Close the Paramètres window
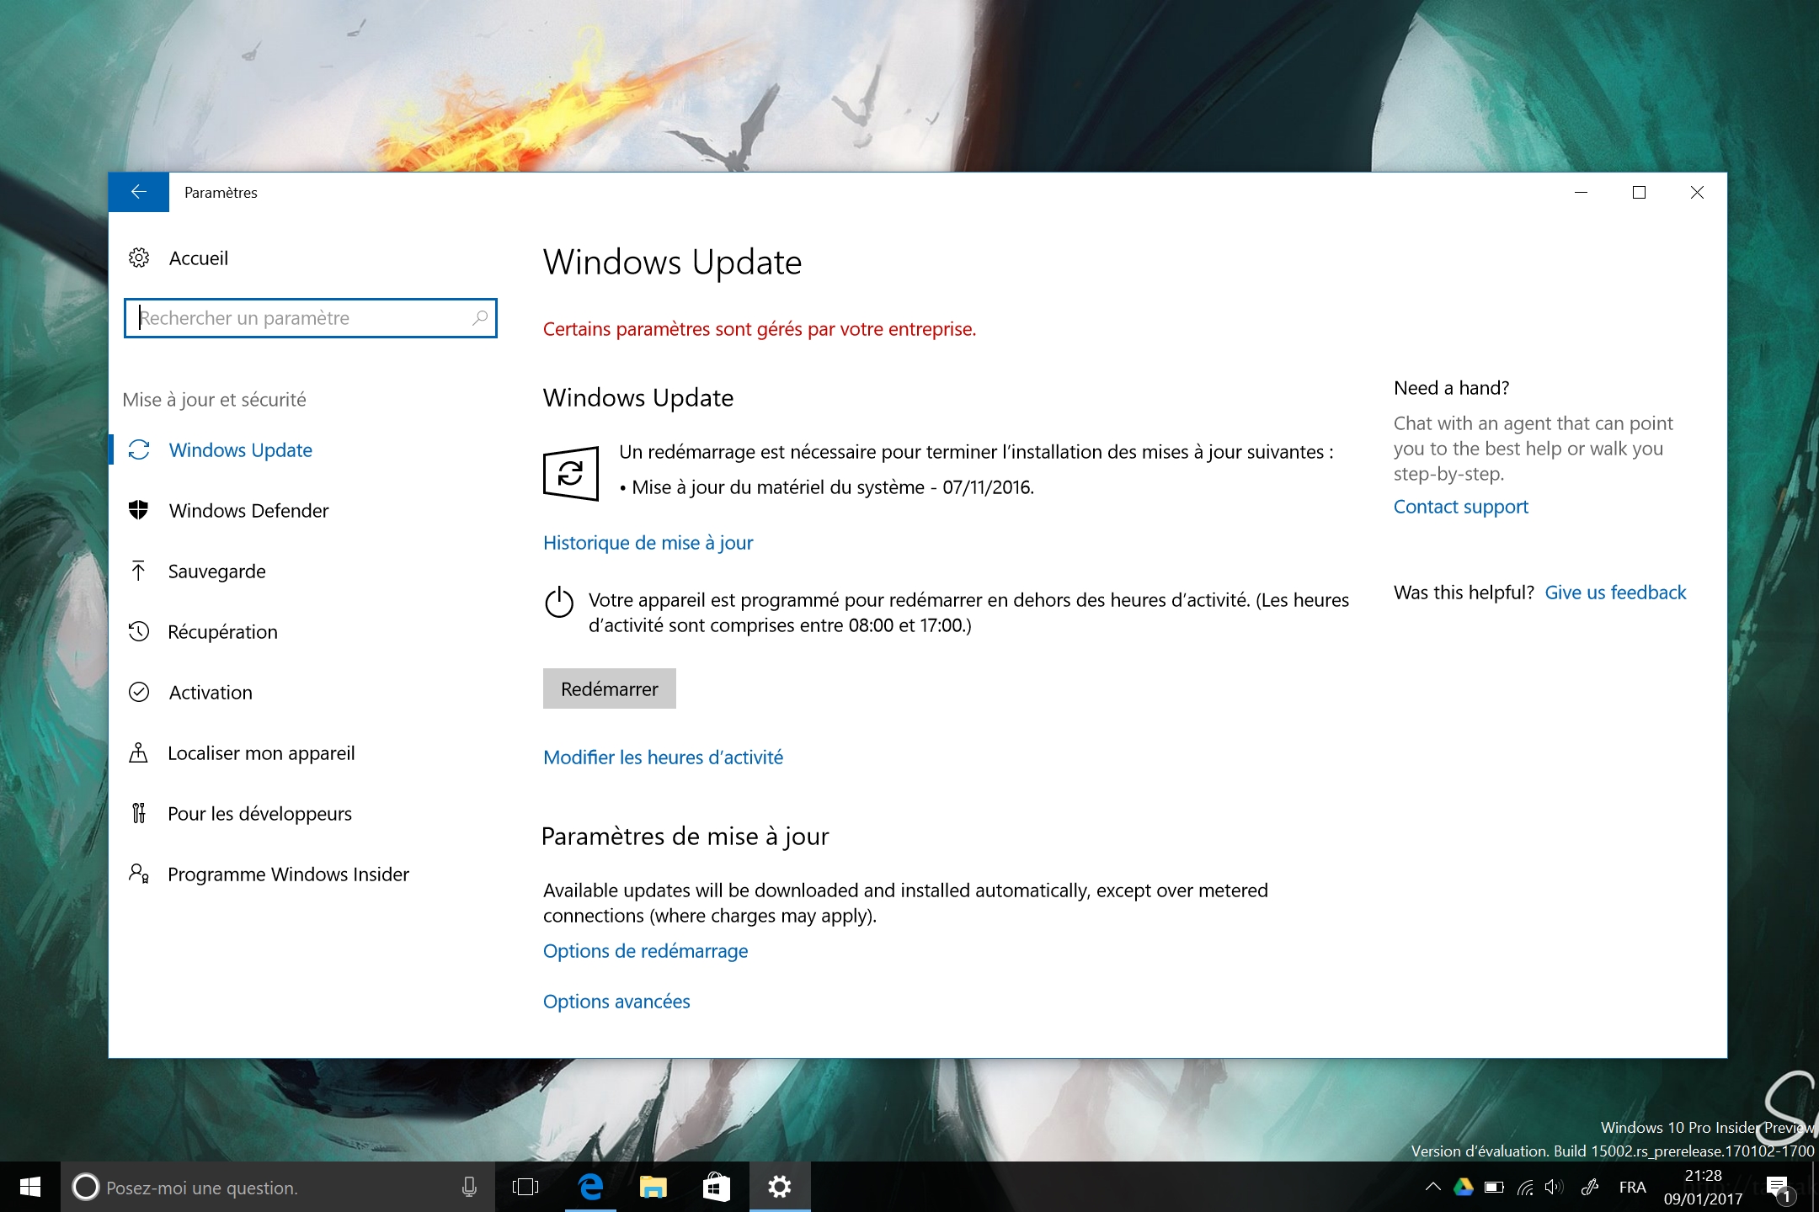 [1697, 193]
